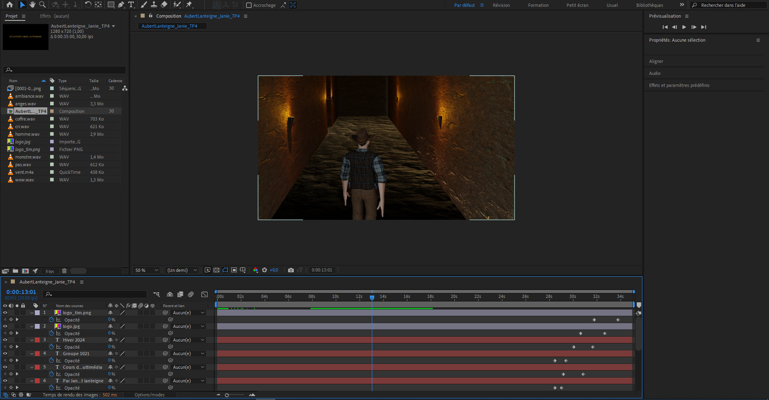Open the parent dropdown for Groupe 1021
Viewport: 769px width, 400px height.
tap(188, 354)
